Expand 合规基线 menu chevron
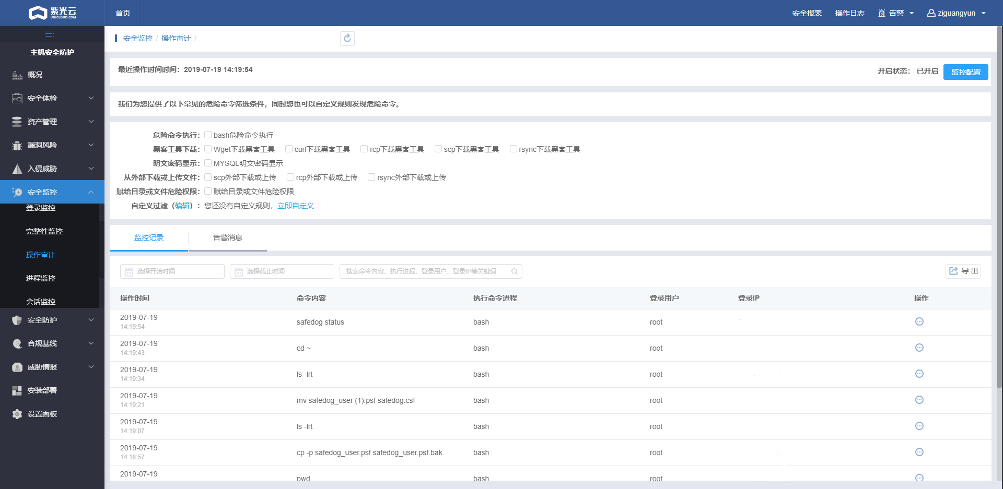 point(91,343)
